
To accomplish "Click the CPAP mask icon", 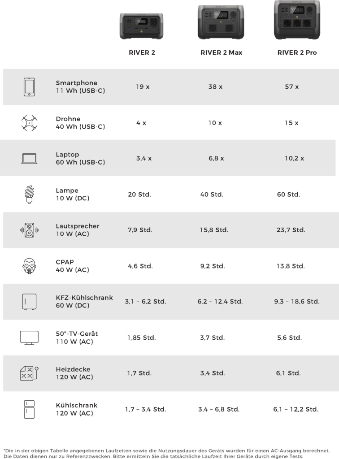I will [x=29, y=266].
